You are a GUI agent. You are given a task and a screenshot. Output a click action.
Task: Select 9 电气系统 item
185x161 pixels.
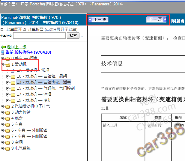pos(21,148)
